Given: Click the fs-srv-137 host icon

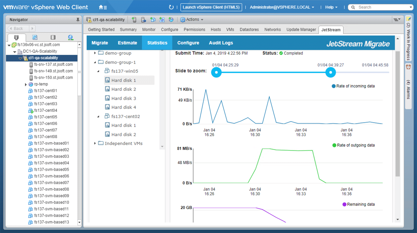Looking at the screenshot, I should pos(31,64).
